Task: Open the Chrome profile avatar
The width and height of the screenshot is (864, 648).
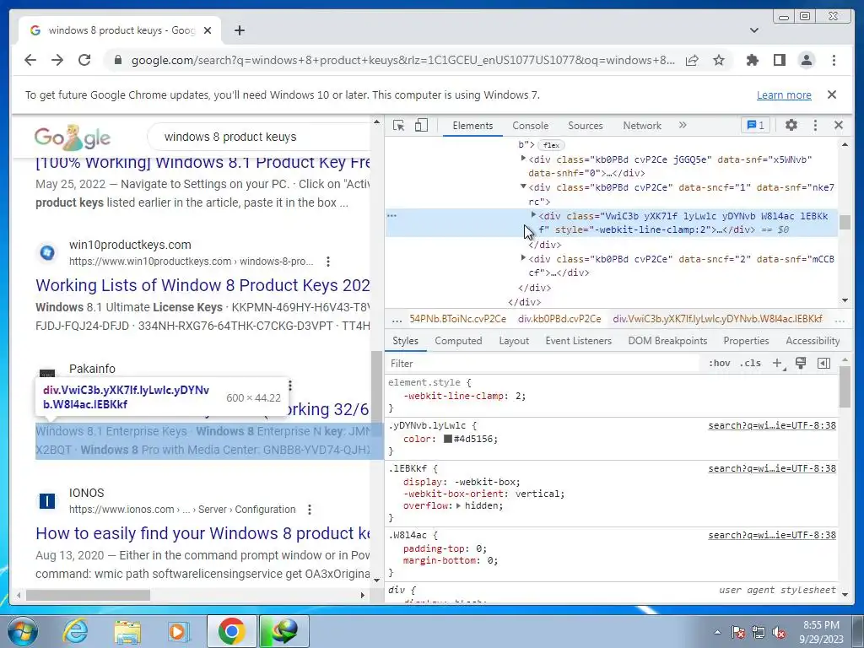Action: [807, 60]
